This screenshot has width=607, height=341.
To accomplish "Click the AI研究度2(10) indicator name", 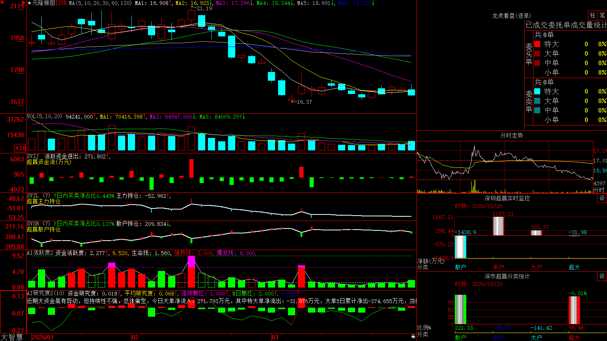I will (x=46, y=293).
